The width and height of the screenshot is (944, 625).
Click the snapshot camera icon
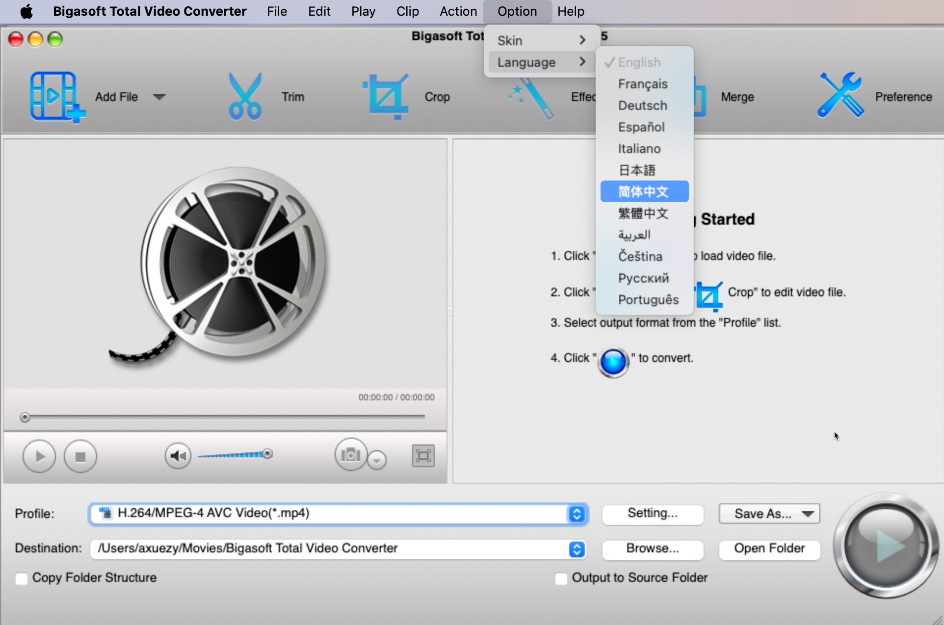pos(350,455)
